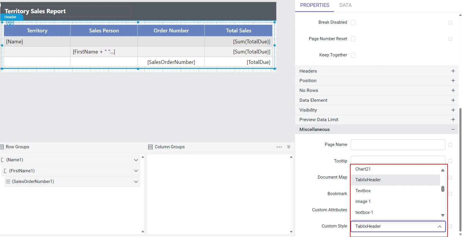Select the [TotalDue] table cell

coord(239,62)
